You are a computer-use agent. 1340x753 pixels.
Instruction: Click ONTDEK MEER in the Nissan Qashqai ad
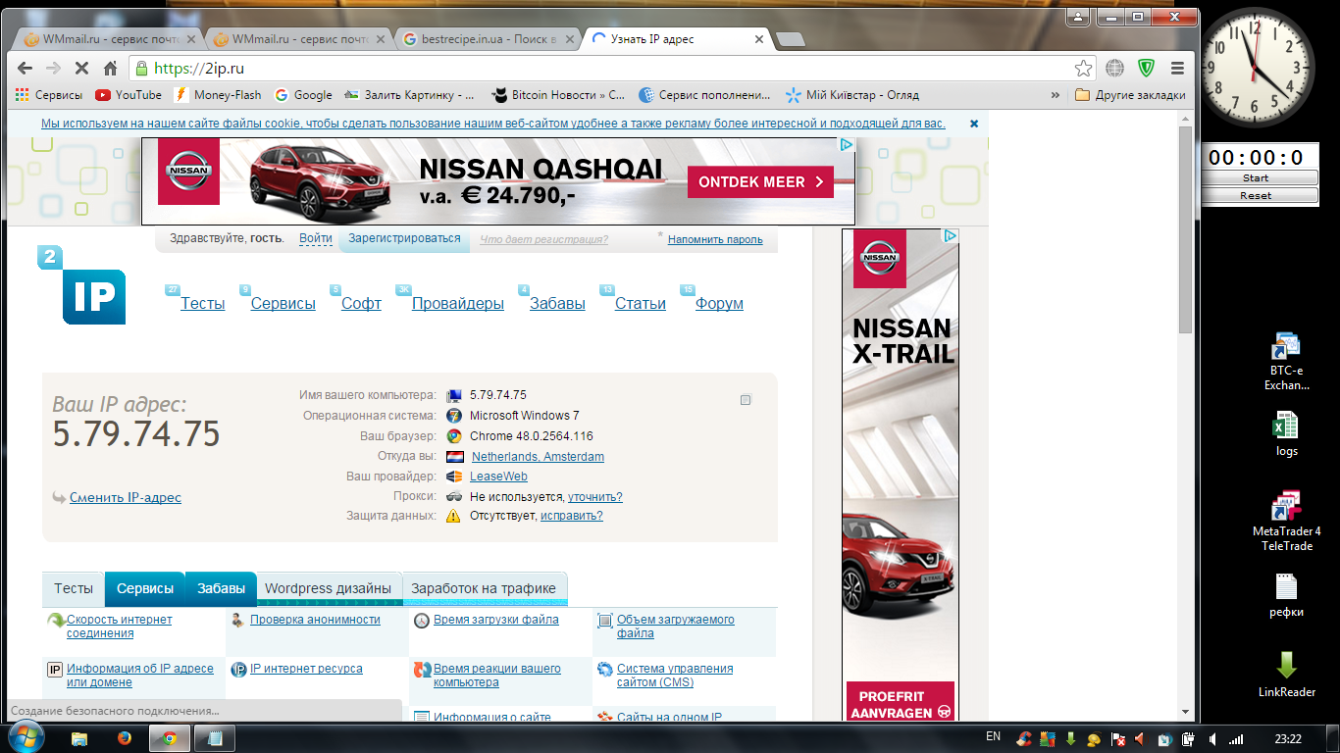pos(760,182)
